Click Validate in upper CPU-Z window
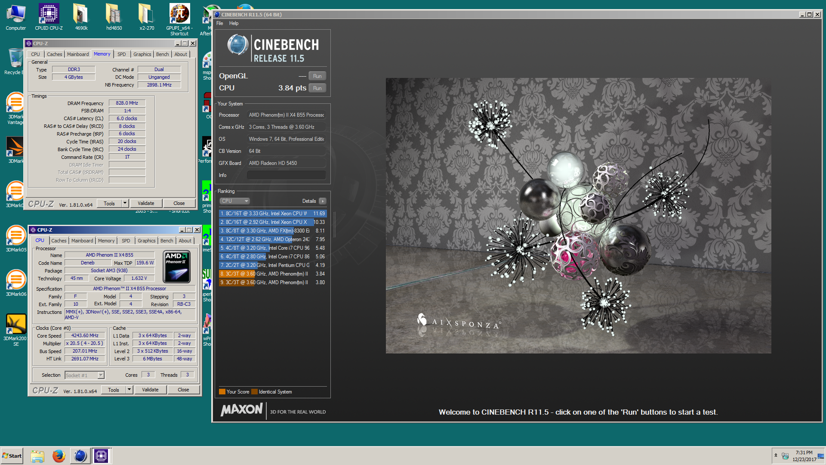 [146, 204]
